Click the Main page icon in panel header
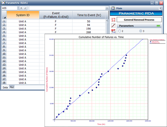Screen dimensions: 167x127 [x=113, y=8]
